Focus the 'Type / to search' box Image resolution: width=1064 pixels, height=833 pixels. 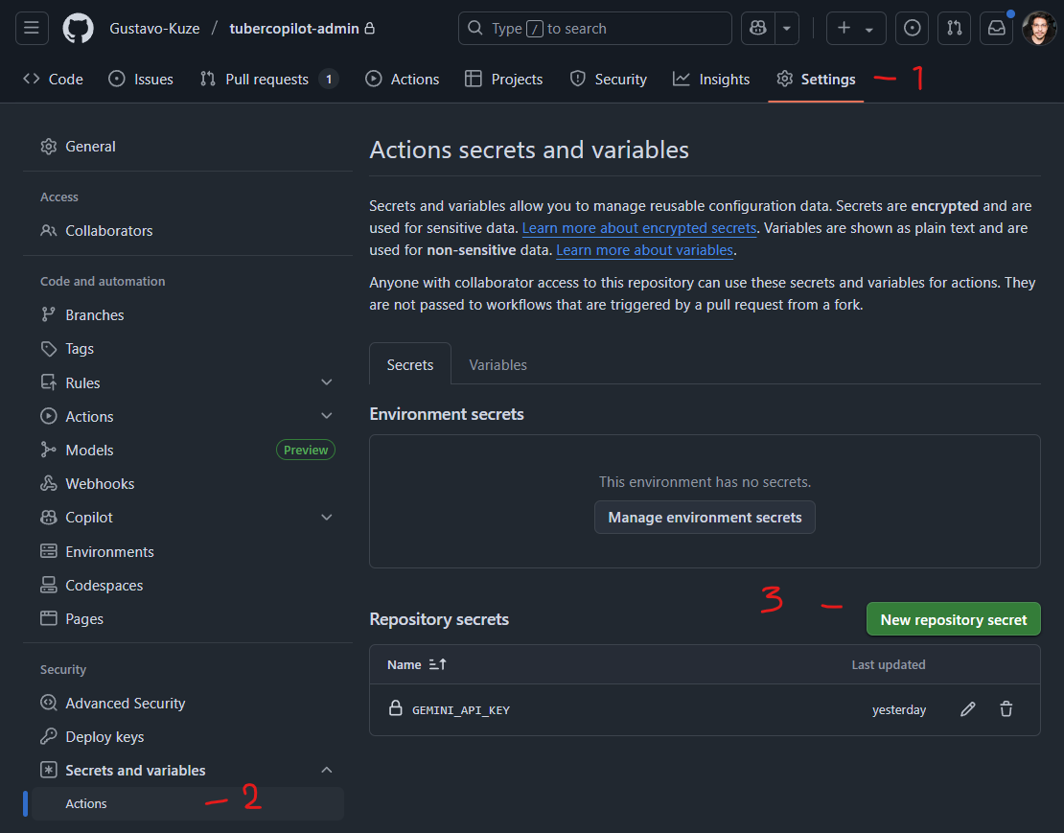pos(595,29)
